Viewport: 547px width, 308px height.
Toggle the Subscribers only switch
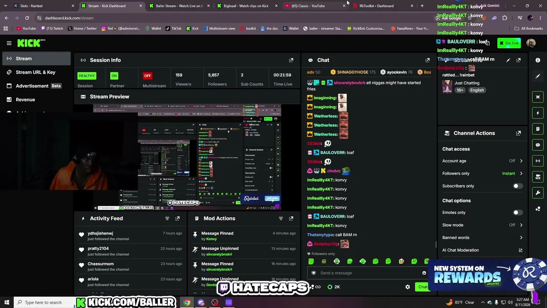(x=517, y=186)
